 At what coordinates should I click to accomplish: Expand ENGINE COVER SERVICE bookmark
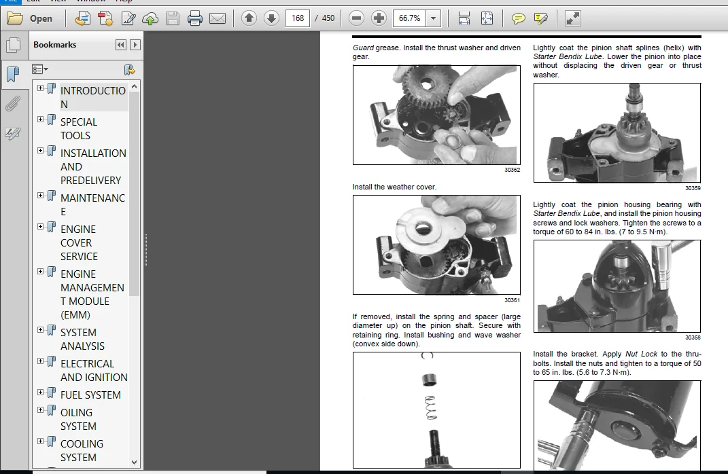pos(40,226)
